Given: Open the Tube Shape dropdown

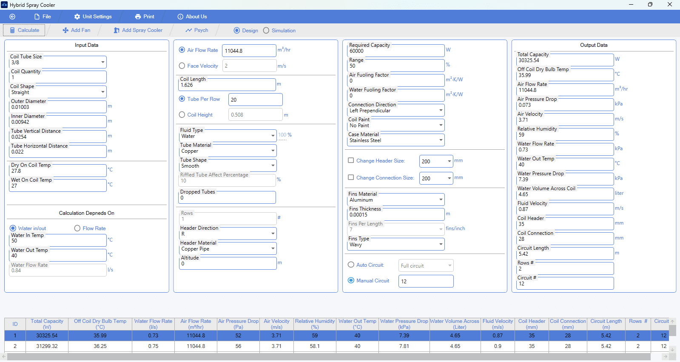Looking at the screenshot, I should 228,166.
